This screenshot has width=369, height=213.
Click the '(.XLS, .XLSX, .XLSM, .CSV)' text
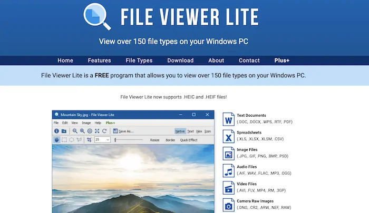pos(260,139)
